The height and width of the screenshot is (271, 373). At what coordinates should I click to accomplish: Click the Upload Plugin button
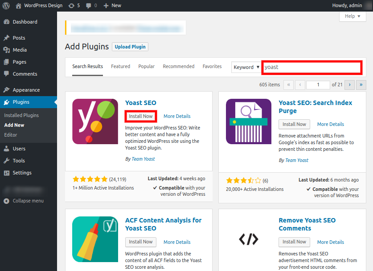(130, 47)
